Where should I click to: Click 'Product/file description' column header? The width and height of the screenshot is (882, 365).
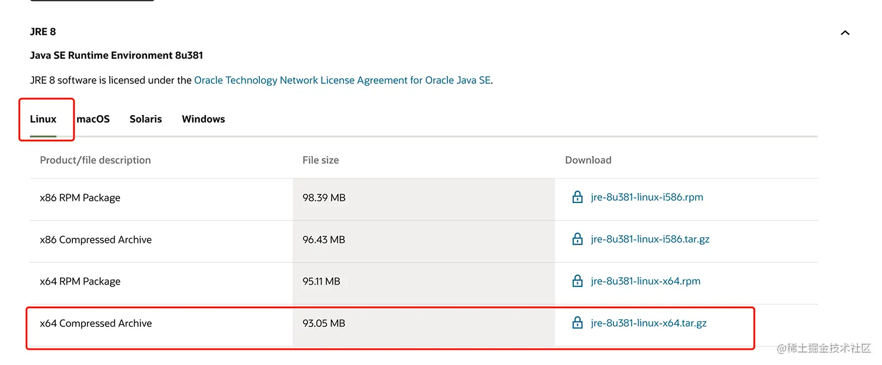tap(95, 160)
